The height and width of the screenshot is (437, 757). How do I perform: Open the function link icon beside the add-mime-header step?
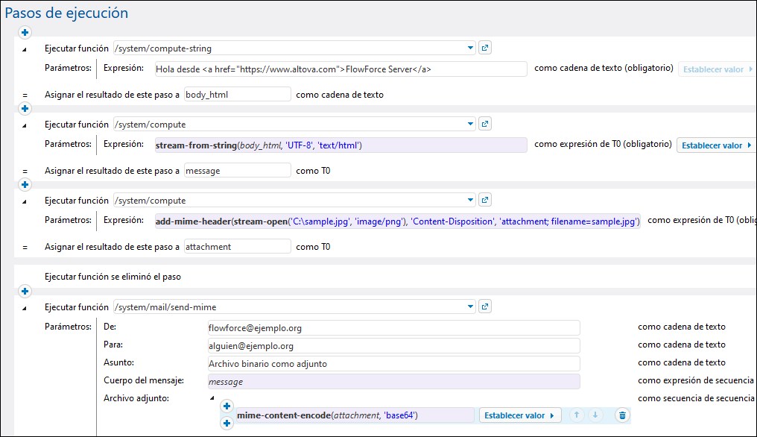point(485,201)
